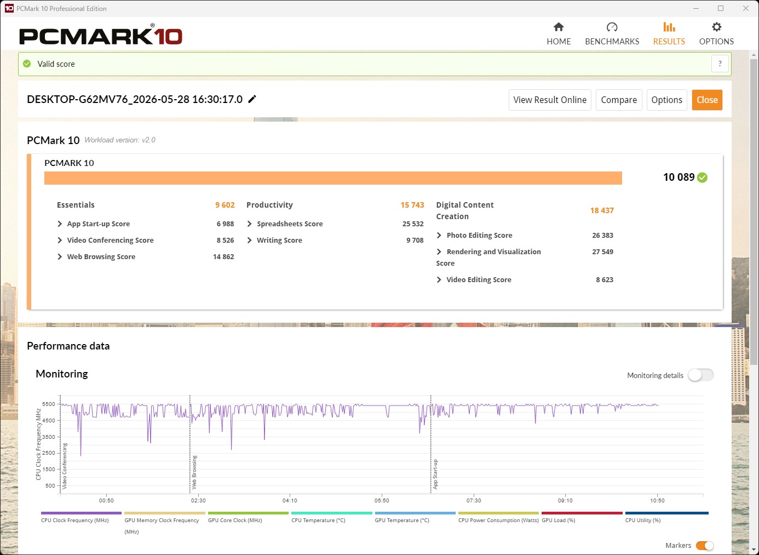Click the orange Close button
This screenshot has height=555, width=759.
pos(707,100)
